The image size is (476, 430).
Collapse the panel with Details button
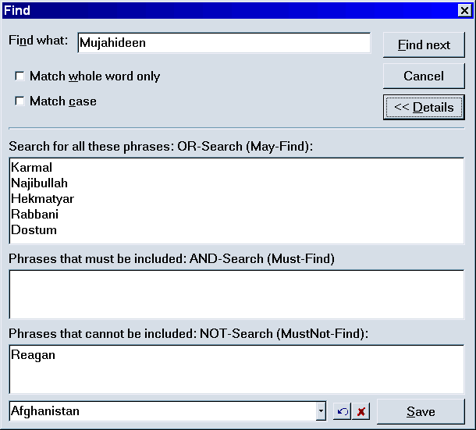pos(424,108)
